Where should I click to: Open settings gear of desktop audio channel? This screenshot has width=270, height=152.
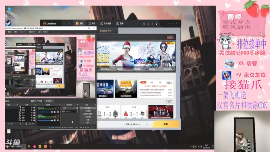point(58,120)
